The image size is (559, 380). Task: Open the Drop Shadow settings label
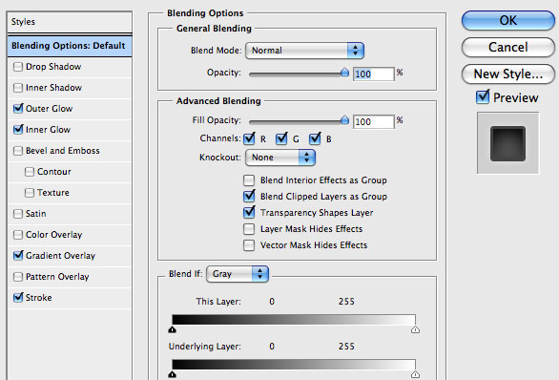pyautogui.click(x=53, y=67)
